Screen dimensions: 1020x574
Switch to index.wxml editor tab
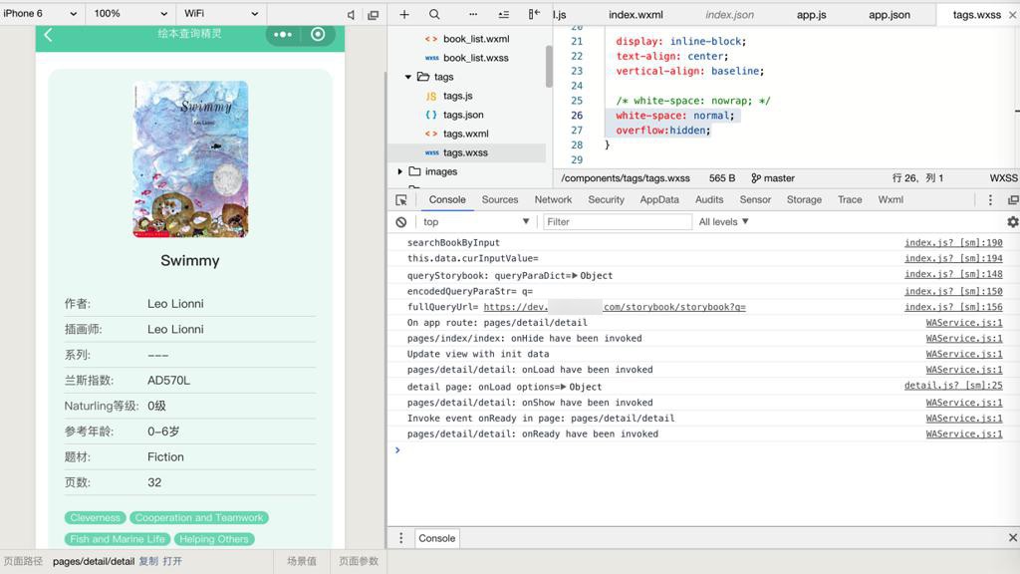point(636,15)
